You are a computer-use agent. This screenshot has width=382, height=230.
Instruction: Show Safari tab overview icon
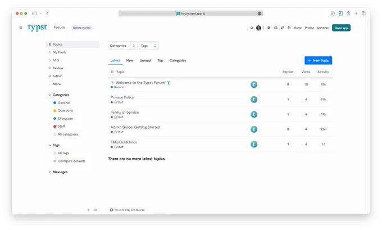(364, 13)
